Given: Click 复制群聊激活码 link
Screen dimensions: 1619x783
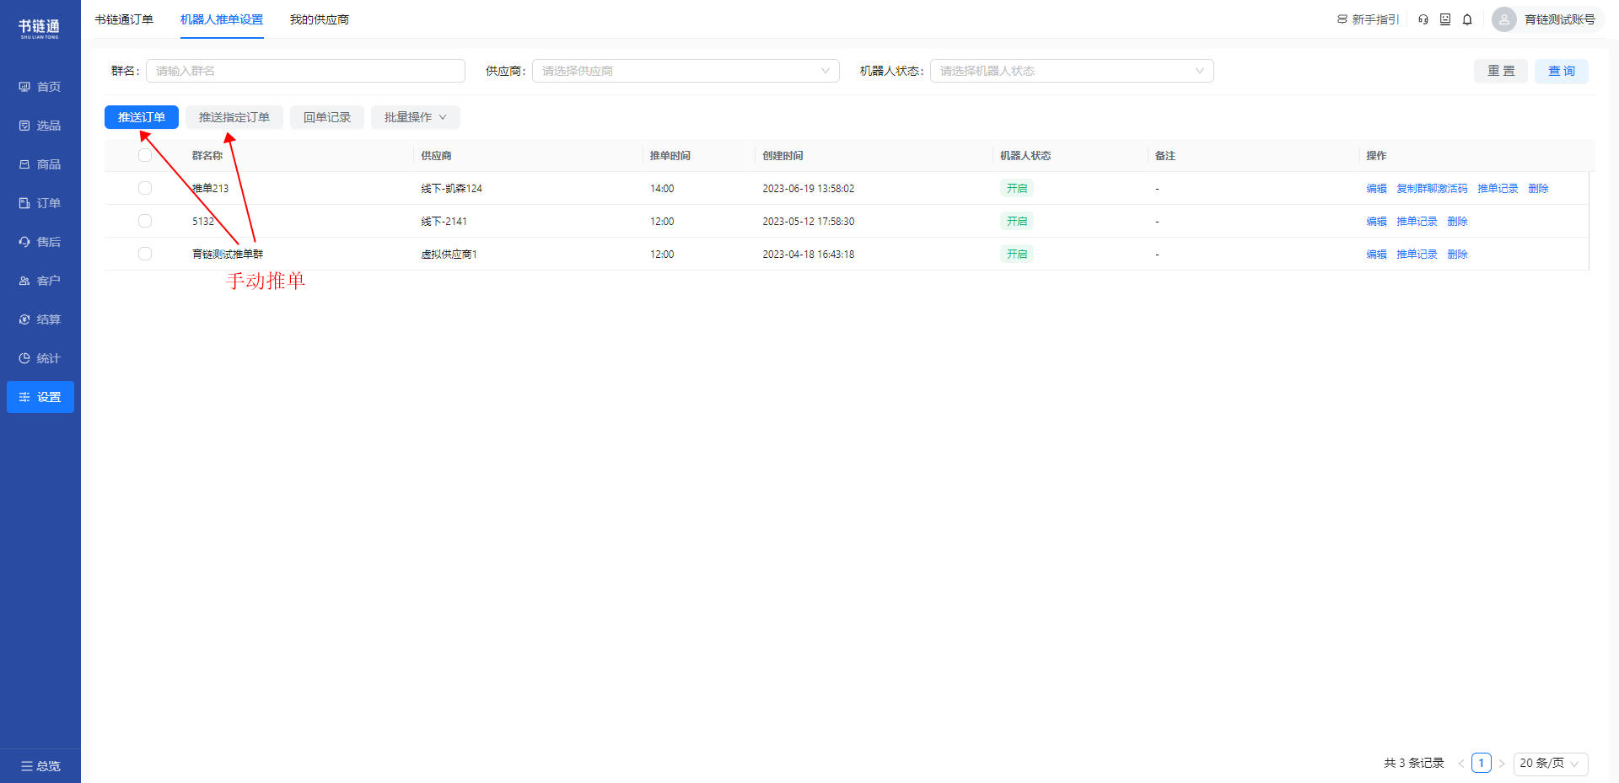Looking at the screenshot, I should pyautogui.click(x=1432, y=188).
